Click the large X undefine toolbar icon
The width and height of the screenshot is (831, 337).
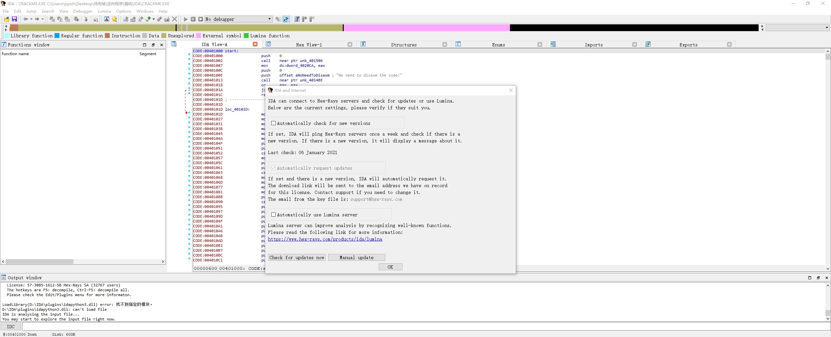click(175, 19)
